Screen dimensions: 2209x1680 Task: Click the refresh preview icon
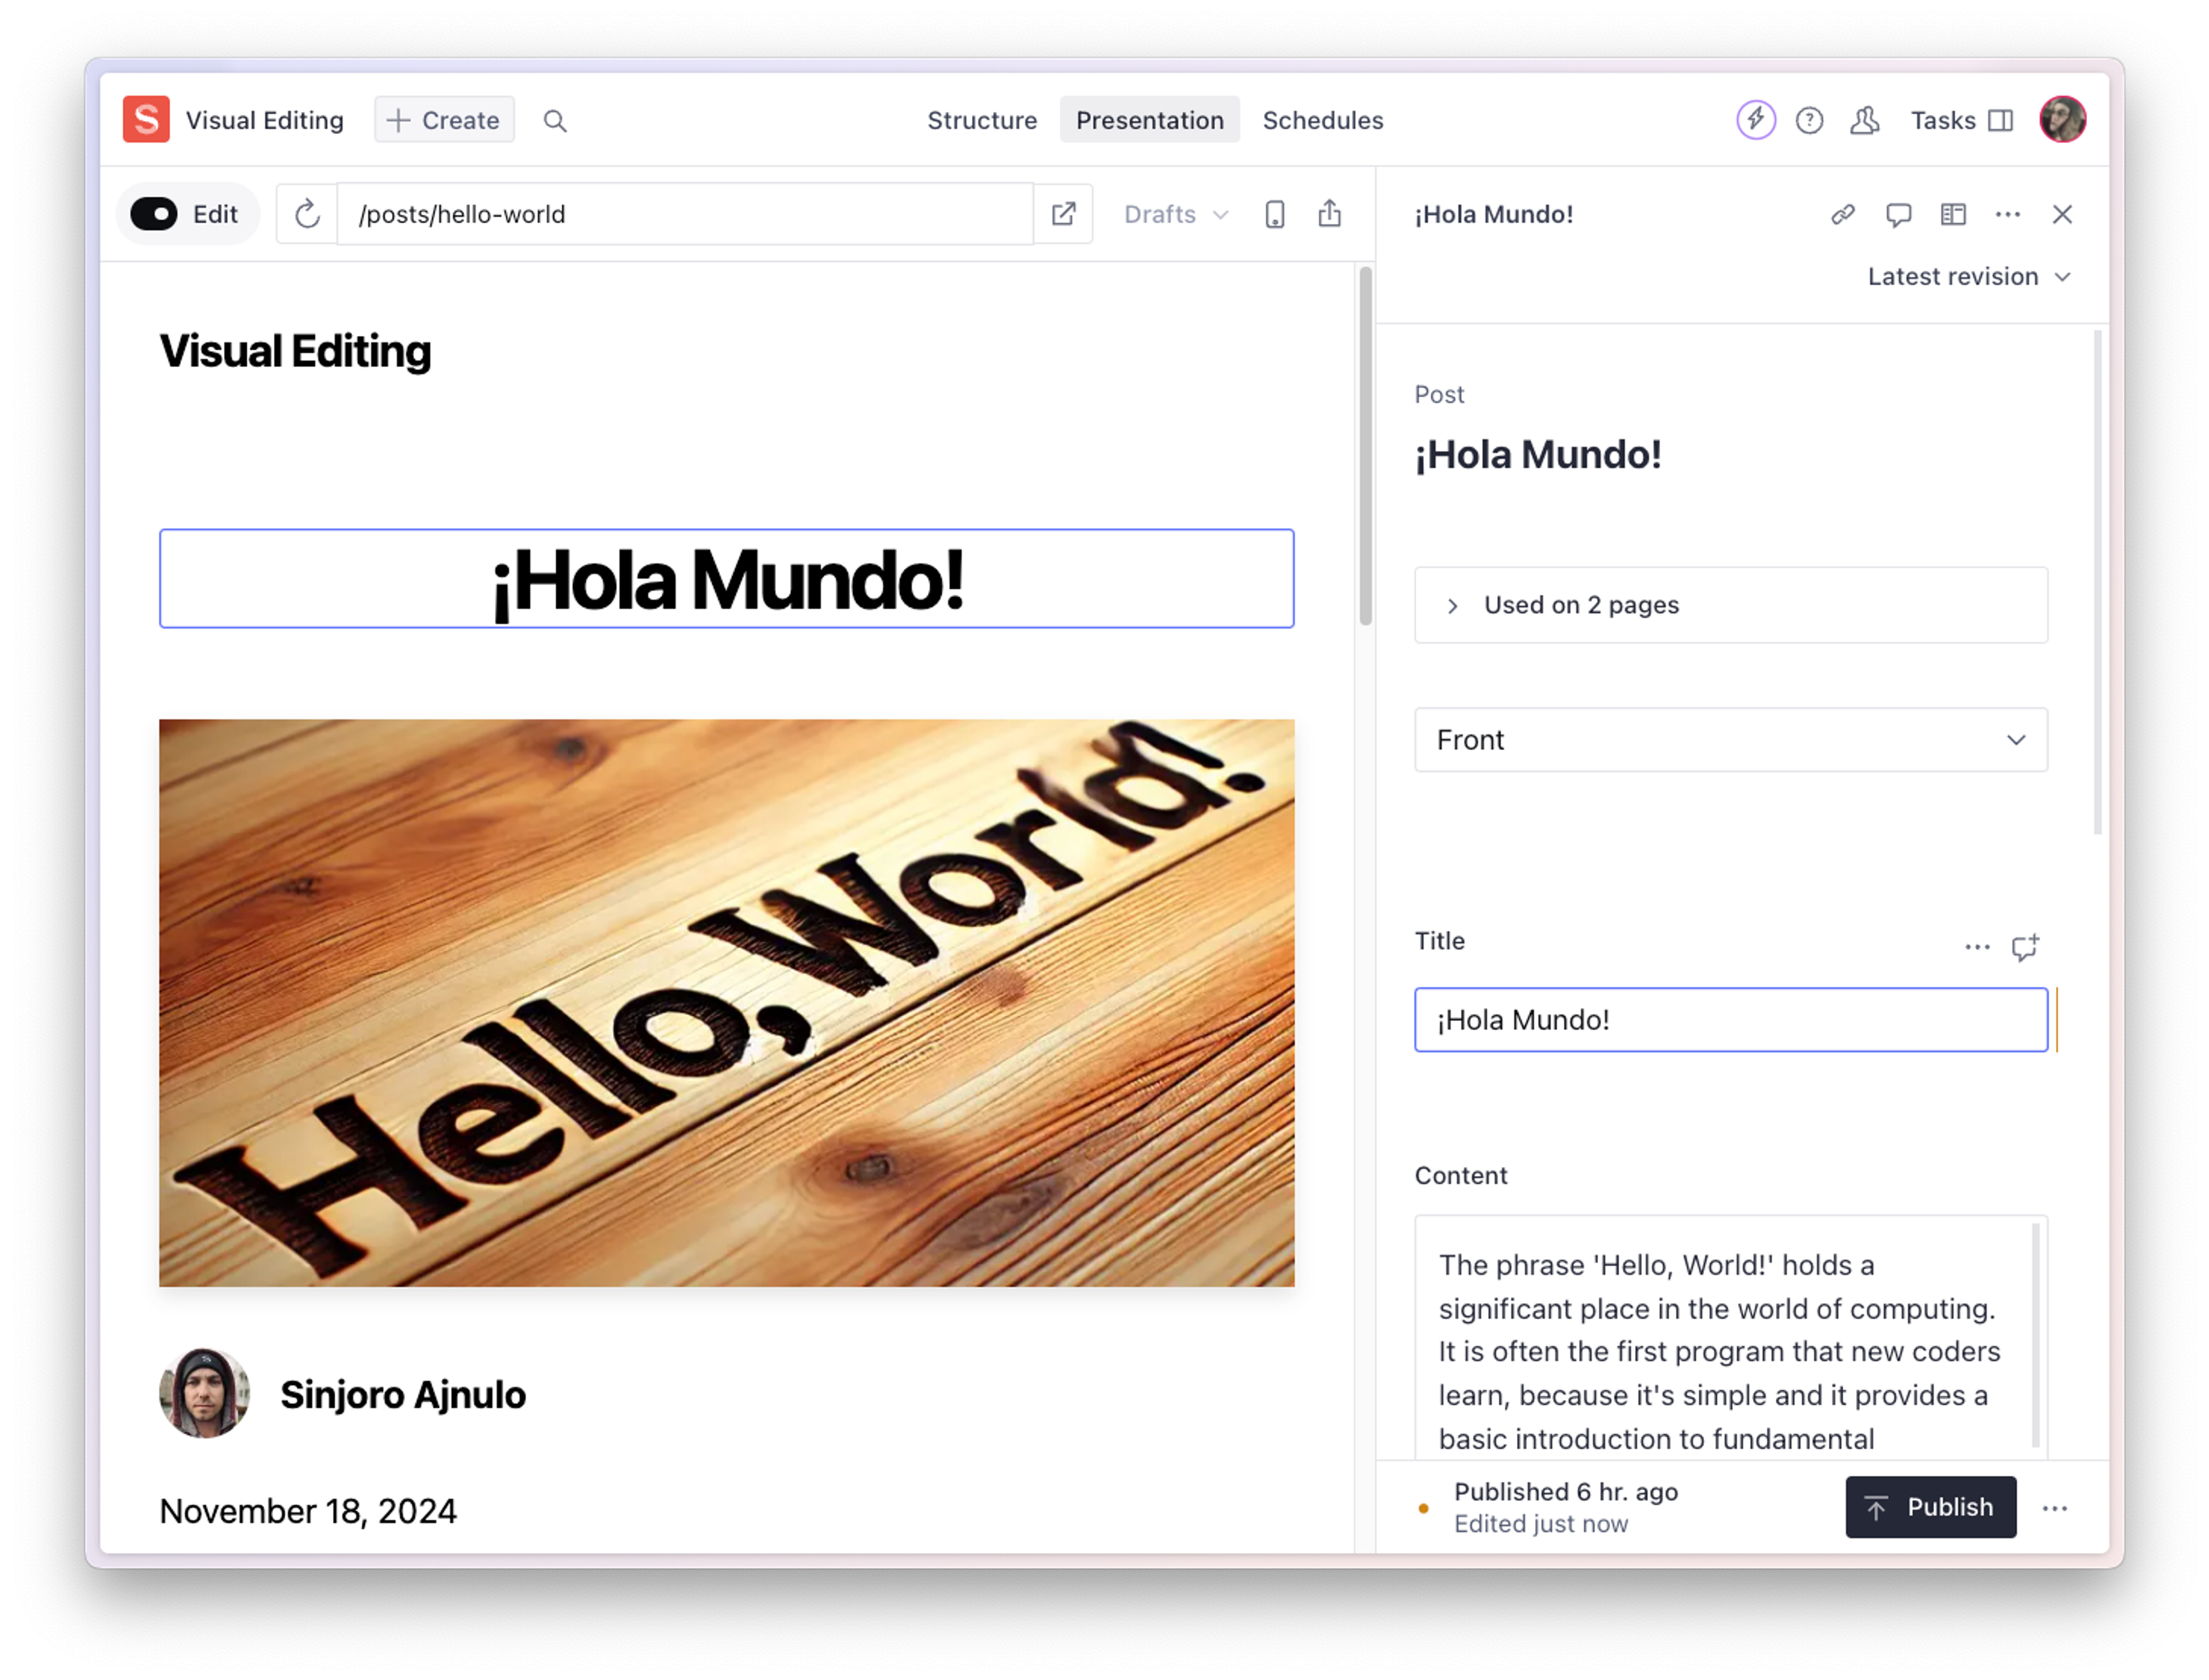(307, 214)
